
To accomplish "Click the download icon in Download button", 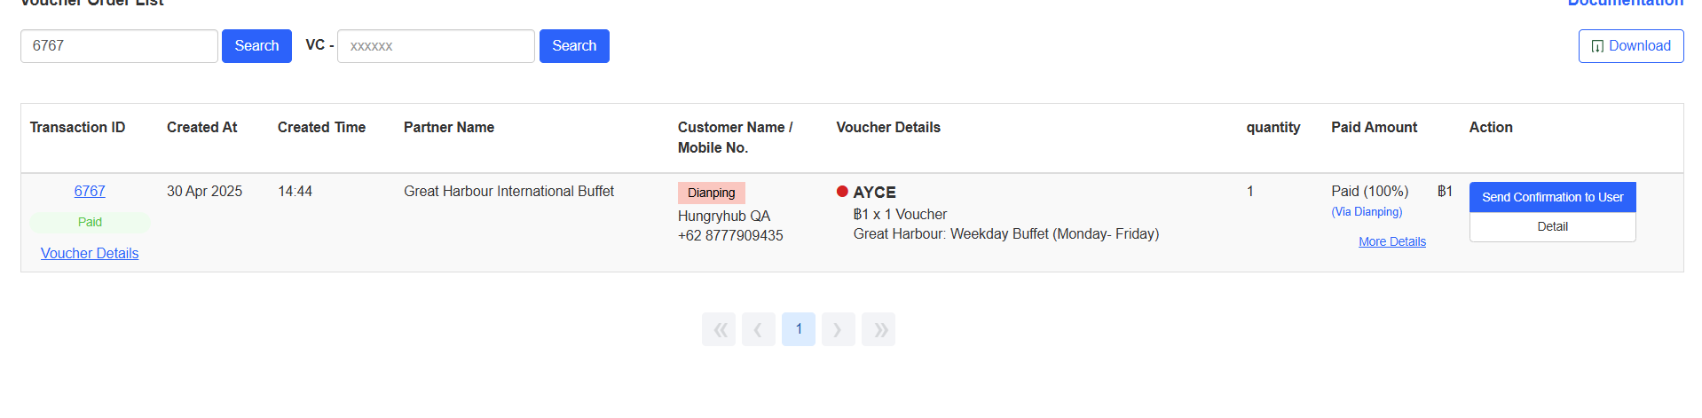I will point(1597,46).
